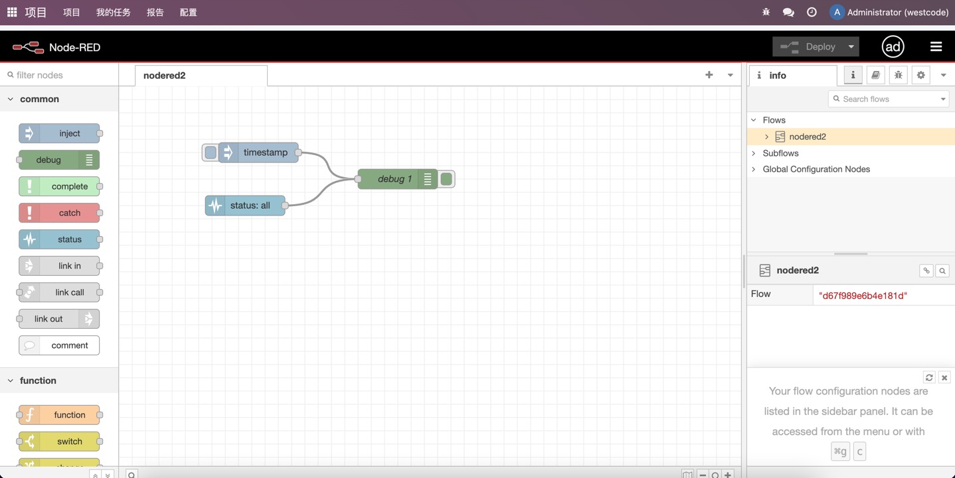Expand the Subflows tree section

click(754, 153)
